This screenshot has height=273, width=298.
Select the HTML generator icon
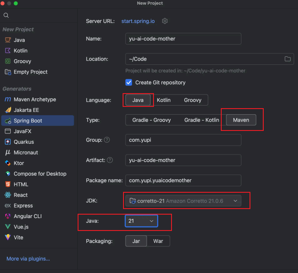click(x=8, y=184)
